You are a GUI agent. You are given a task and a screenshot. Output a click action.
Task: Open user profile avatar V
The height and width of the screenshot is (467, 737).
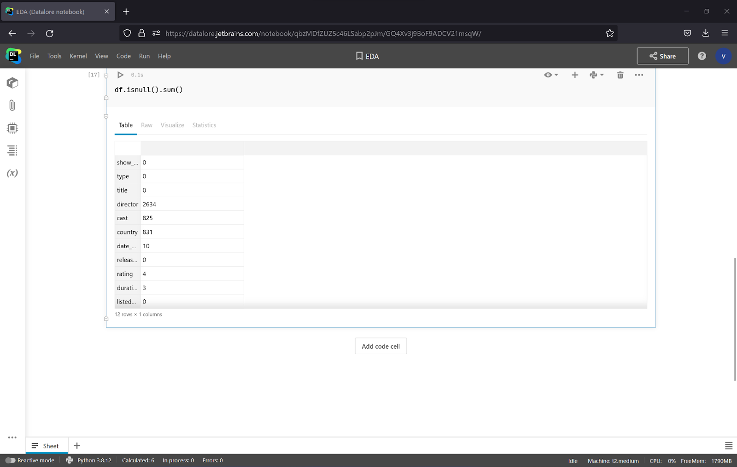(x=723, y=56)
